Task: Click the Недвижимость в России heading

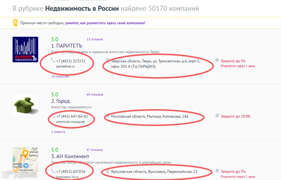Action: (x=82, y=8)
